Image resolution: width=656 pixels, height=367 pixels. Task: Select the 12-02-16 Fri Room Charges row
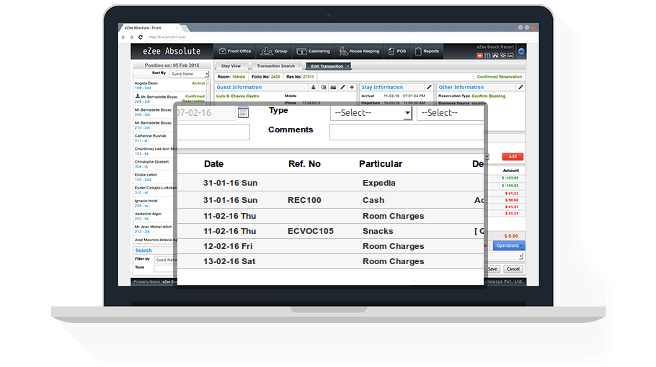pos(330,246)
